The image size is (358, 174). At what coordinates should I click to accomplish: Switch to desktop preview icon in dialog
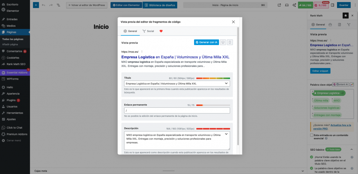223,42
